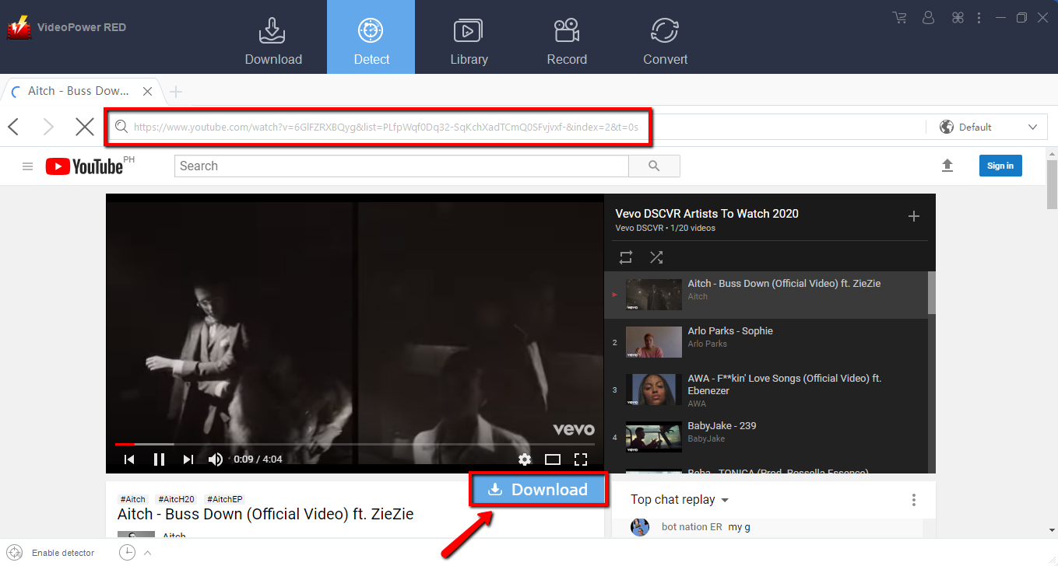Click the YouTube Search field
The width and height of the screenshot is (1058, 566).
pos(402,166)
